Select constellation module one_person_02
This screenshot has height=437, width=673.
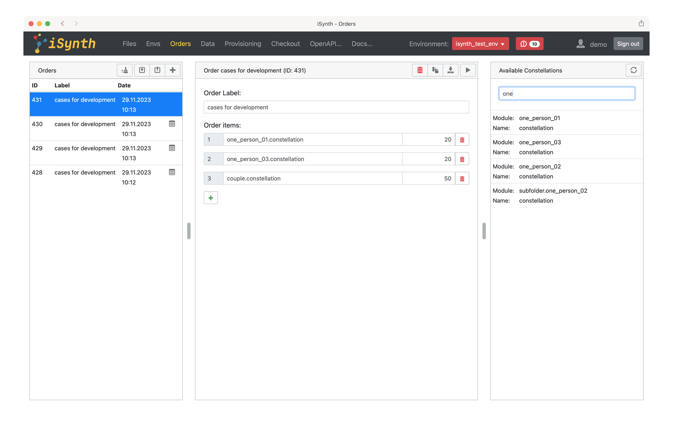(x=567, y=171)
